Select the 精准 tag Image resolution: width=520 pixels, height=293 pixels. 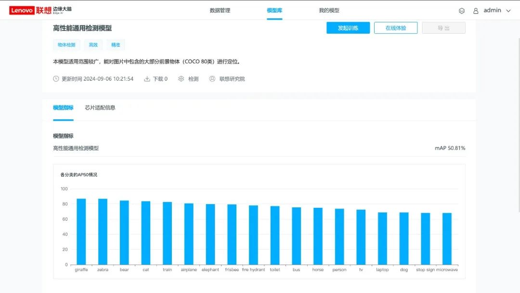click(x=116, y=45)
